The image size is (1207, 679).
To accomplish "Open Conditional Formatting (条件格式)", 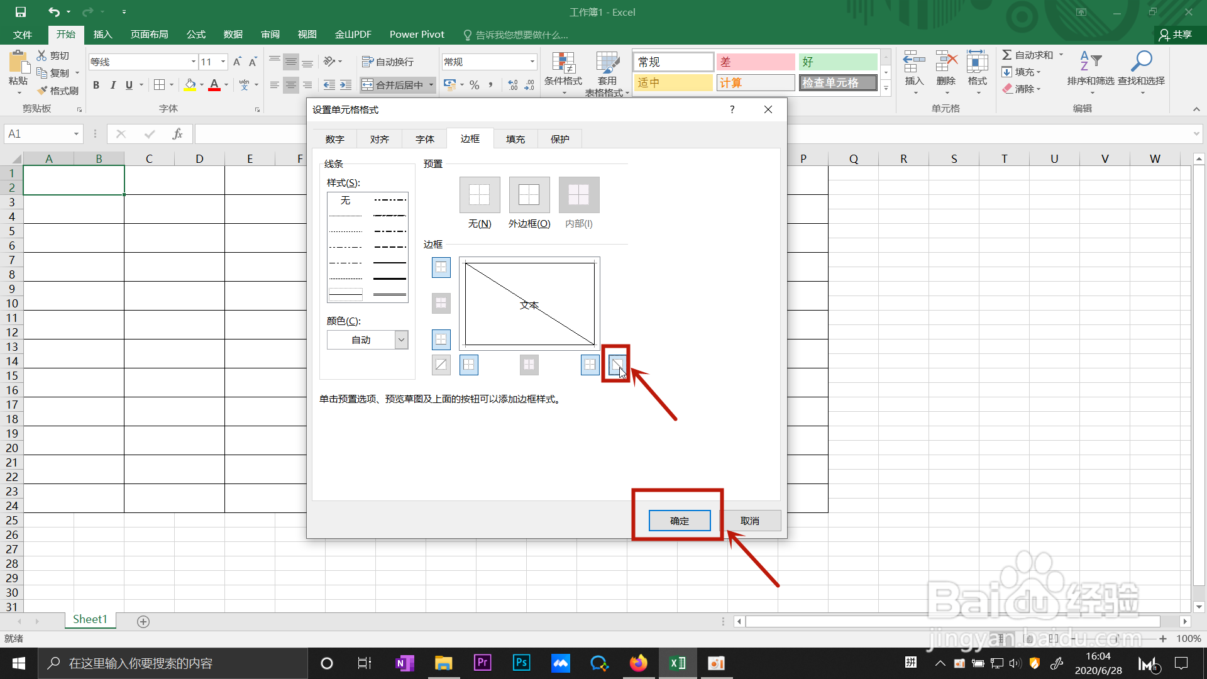I will pyautogui.click(x=563, y=72).
